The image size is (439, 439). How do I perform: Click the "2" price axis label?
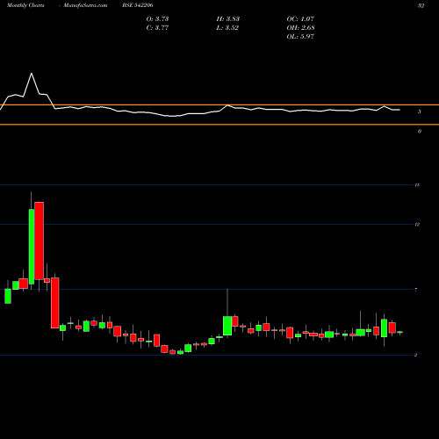[x=415, y=355]
